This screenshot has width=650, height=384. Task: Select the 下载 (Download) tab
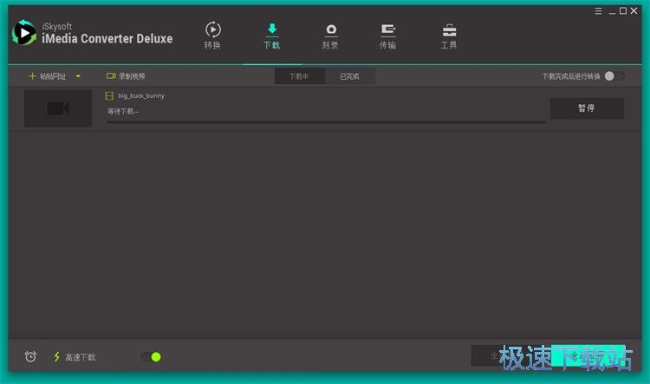tap(272, 36)
